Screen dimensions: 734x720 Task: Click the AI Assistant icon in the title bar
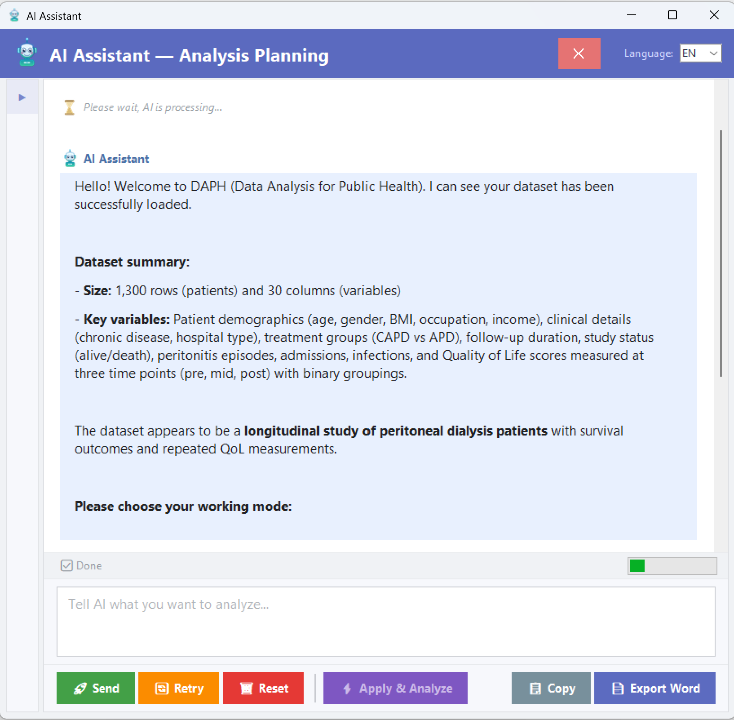tap(14, 15)
